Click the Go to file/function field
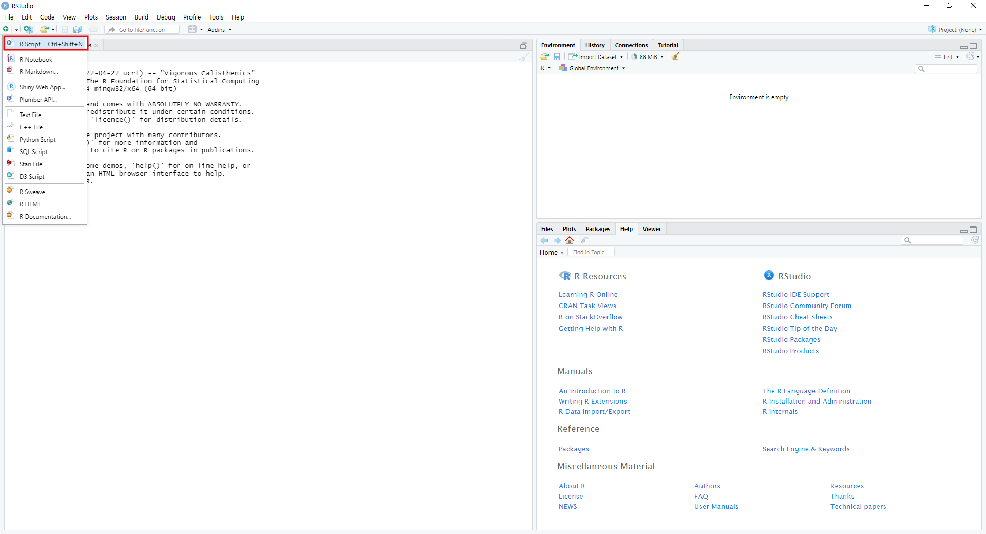986x534 pixels. pos(143,29)
